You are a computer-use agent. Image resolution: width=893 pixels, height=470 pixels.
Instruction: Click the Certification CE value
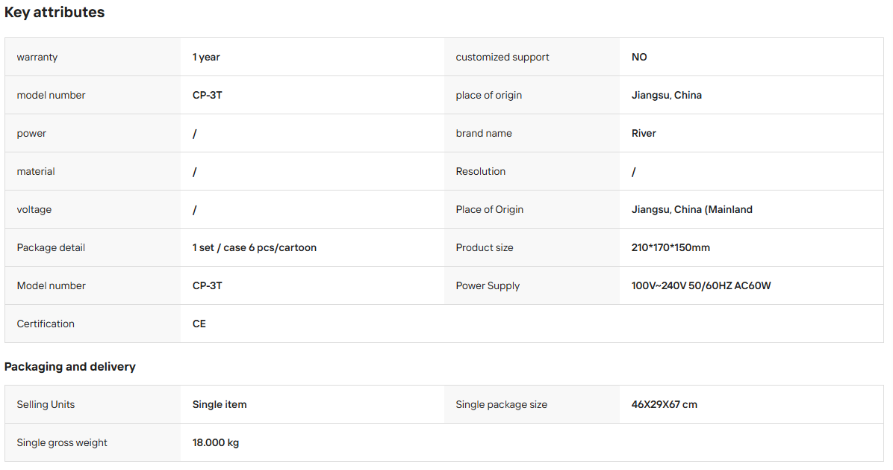[x=199, y=324]
